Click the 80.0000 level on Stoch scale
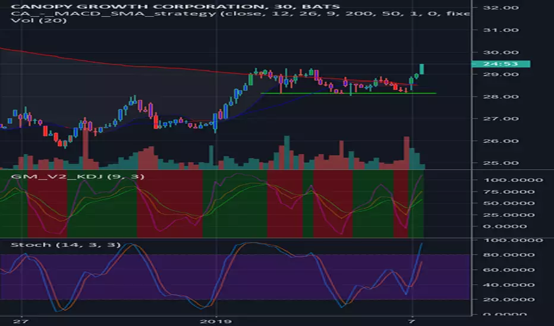The width and height of the screenshot is (554, 326). tap(508, 255)
